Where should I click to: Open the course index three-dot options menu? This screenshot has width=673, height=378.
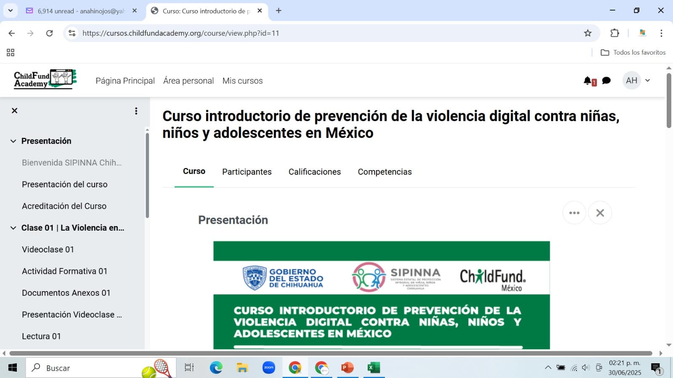pyautogui.click(x=136, y=111)
